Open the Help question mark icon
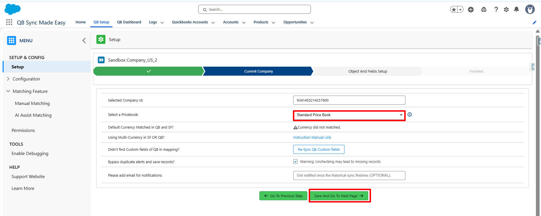 point(496,10)
